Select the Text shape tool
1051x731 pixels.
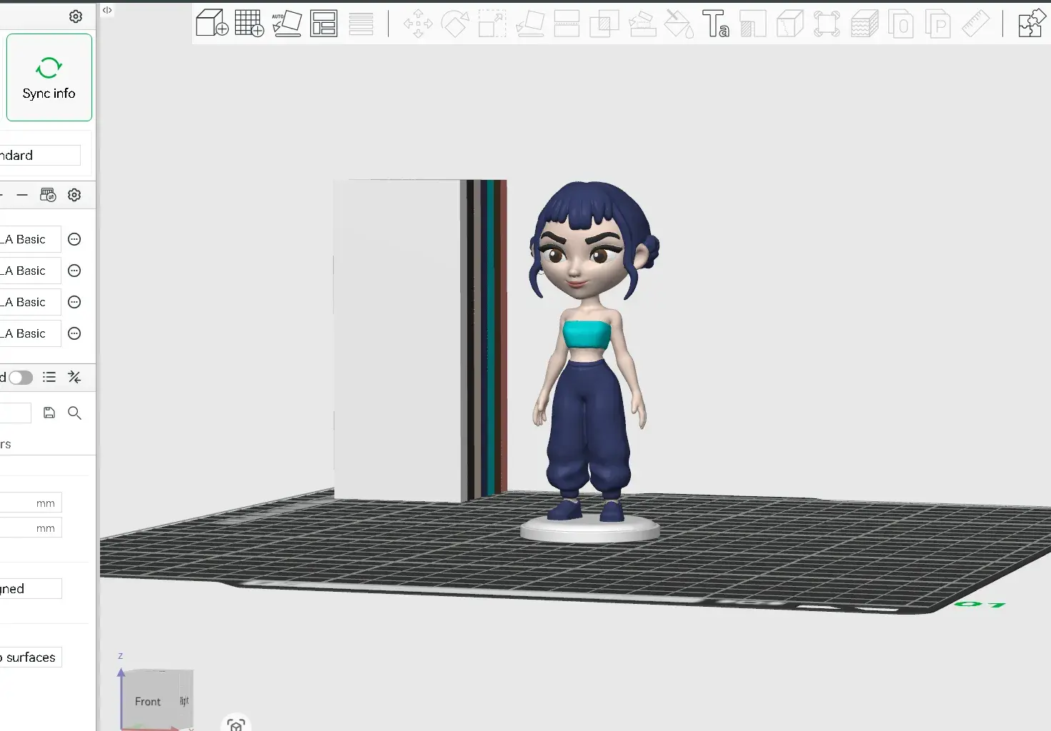[x=715, y=24]
